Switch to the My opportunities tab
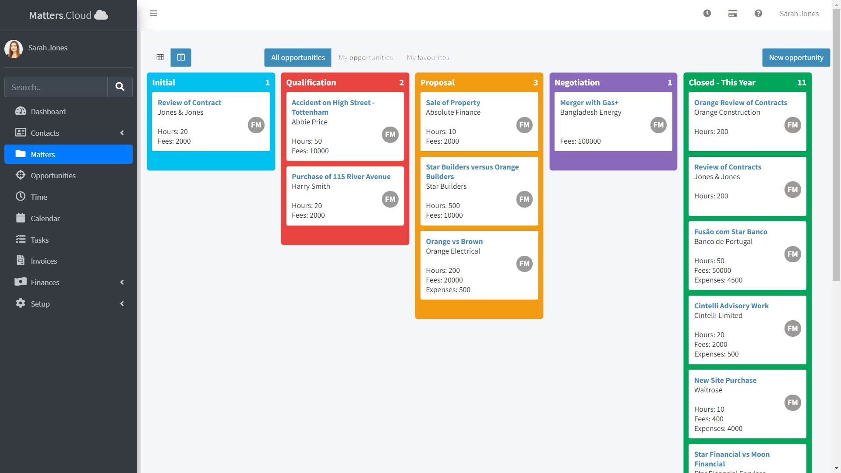This screenshot has width=841, height=473. pos(365,57)
